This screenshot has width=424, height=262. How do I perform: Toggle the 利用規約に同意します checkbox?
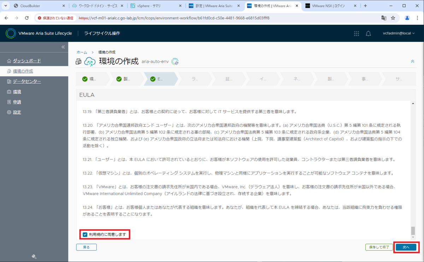click(85, 234)
